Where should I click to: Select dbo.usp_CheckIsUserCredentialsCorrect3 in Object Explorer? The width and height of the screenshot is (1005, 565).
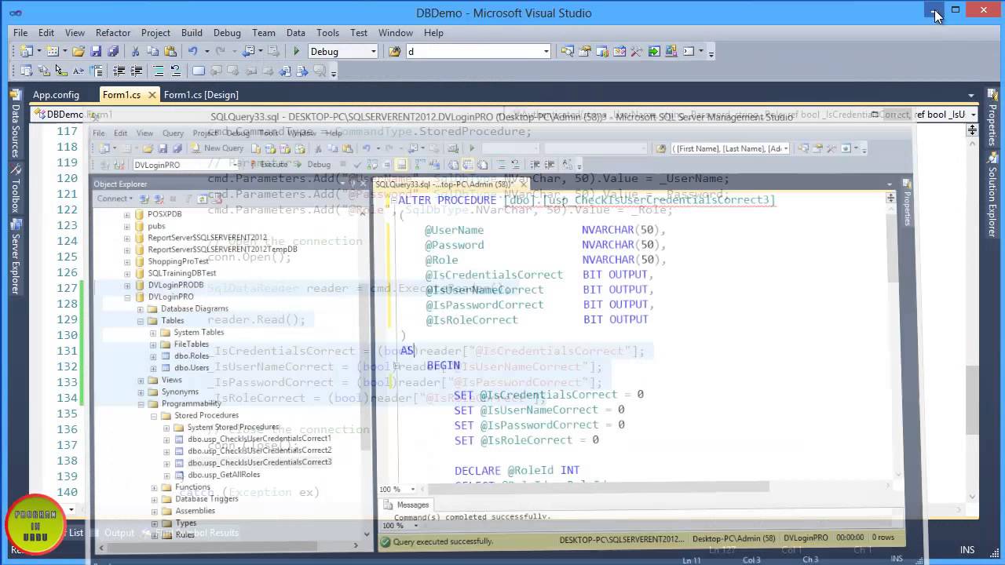(260, 462)
